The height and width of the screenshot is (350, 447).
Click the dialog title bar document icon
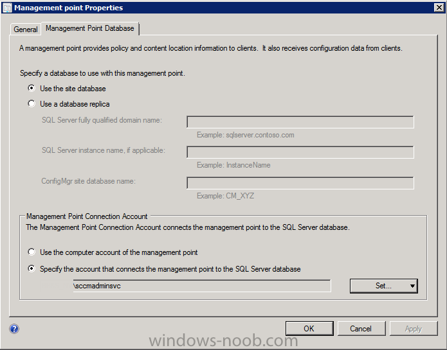[7, 8]
